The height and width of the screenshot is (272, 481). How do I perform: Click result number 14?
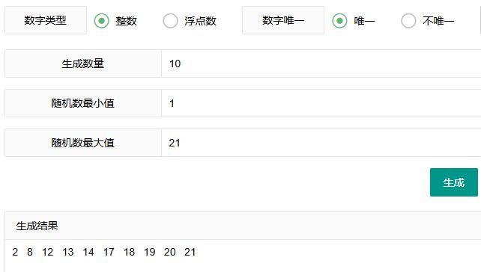tap(88, 252)
